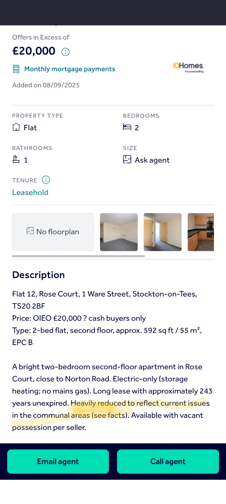This screenshot has width=226, height=504.
Task: Click the bedrooms bed icon
Action: pyautogui.click(x=127, y=127)
